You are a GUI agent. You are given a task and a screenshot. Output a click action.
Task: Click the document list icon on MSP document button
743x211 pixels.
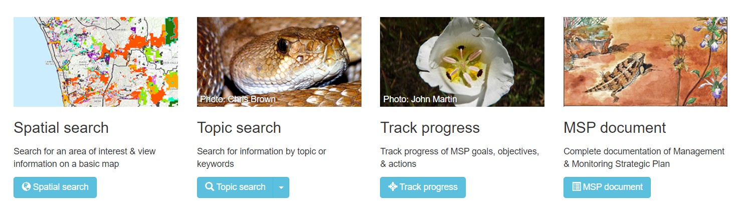577,187
